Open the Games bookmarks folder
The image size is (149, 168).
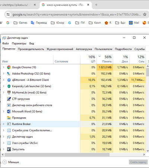(20, 23)
